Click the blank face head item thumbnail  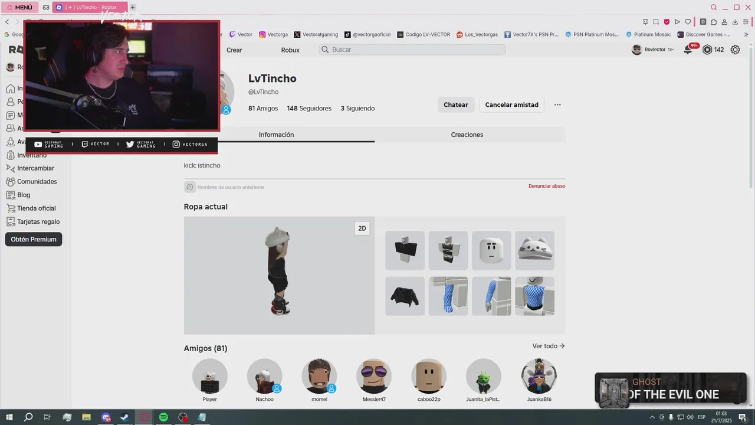tap(491, 250)
